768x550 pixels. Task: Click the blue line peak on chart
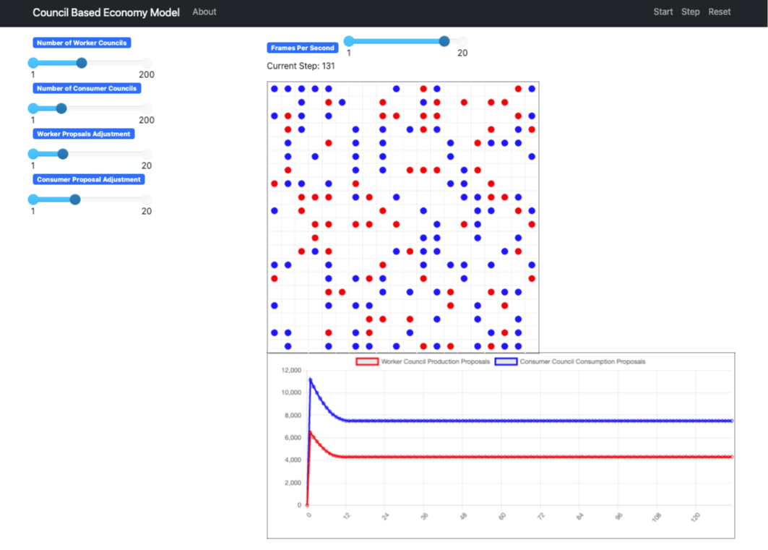pos(311,379)
